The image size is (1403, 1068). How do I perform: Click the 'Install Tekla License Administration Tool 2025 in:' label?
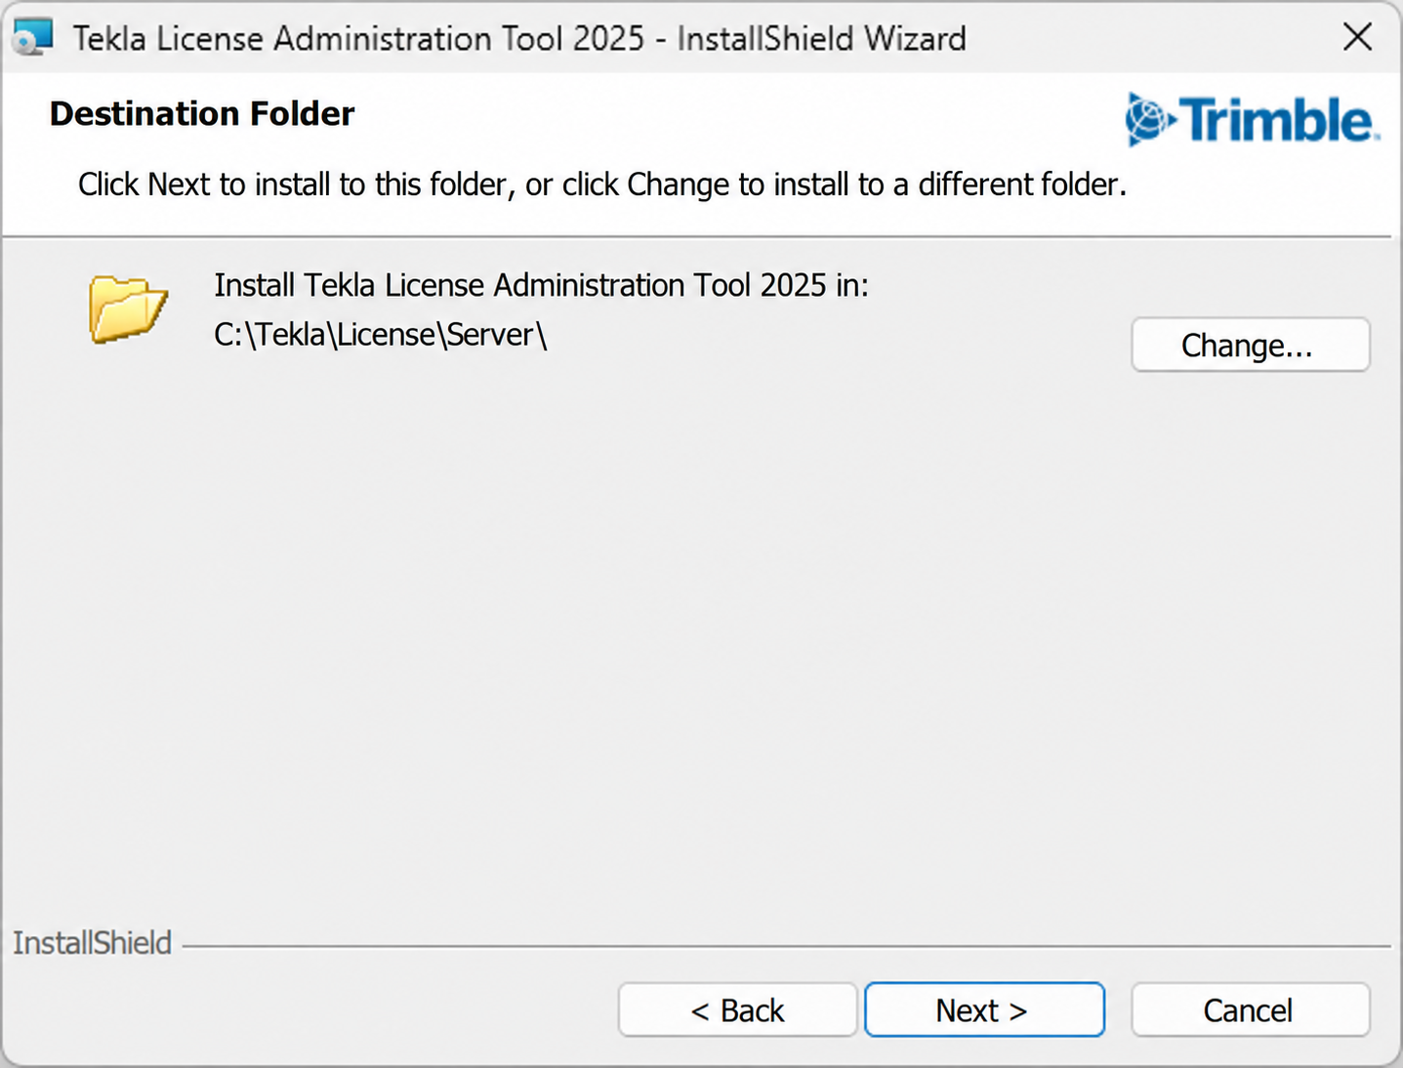click(541, 285)
